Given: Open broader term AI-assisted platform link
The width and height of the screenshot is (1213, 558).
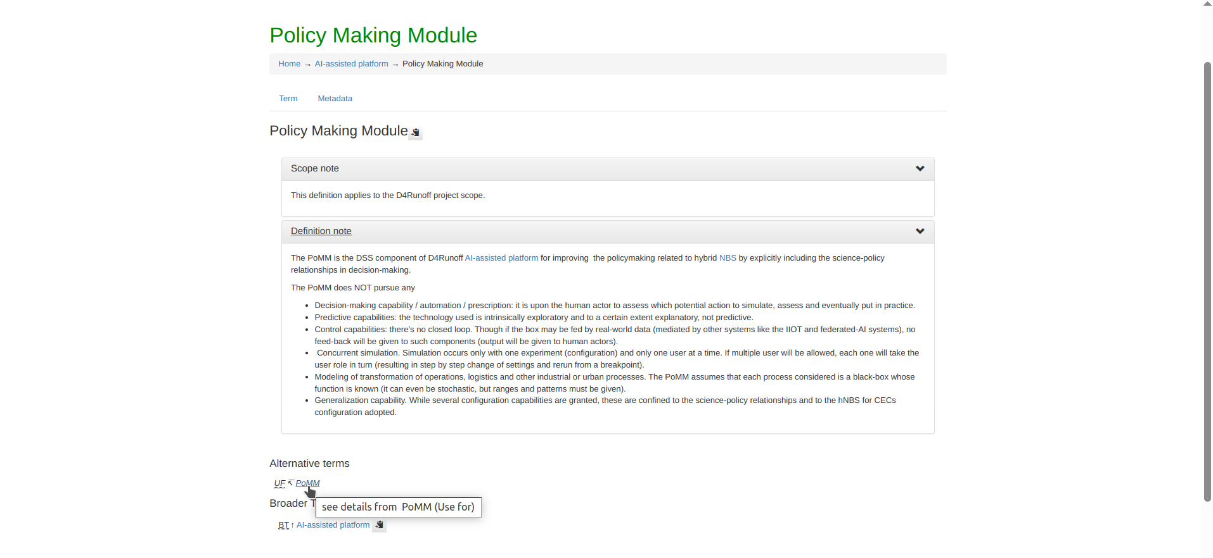Looking at the screenshot, I should click(333, 525).
